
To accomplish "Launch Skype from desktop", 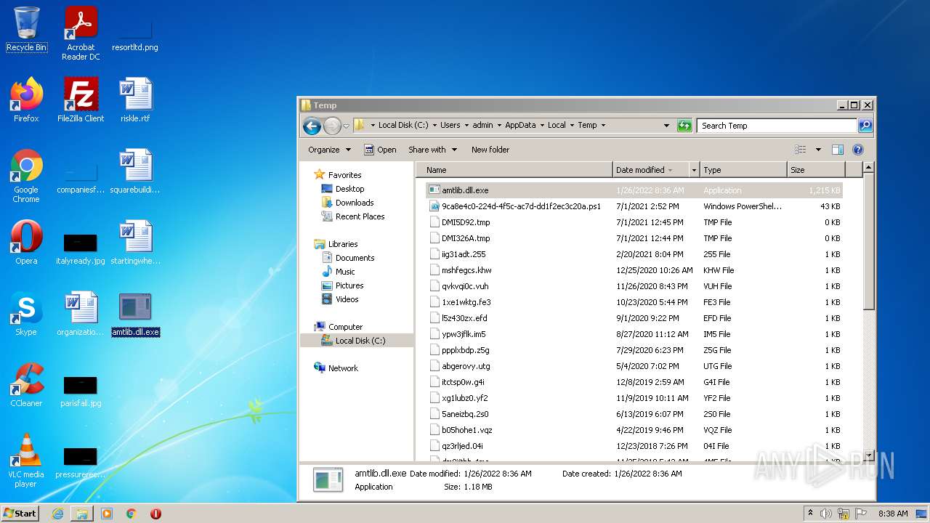I will (26, 315).
